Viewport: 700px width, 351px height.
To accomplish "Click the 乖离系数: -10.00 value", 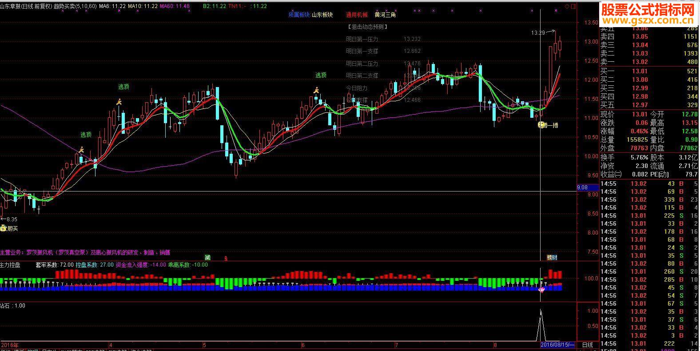I will tap(188, 265).
